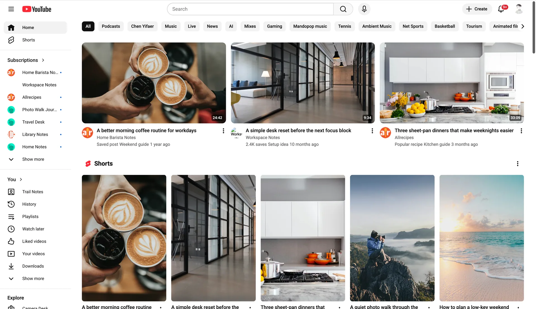This screenshot has height=309, width=536.
Task: Play the coffee routine video thumbnail
Action: [154, 83]
